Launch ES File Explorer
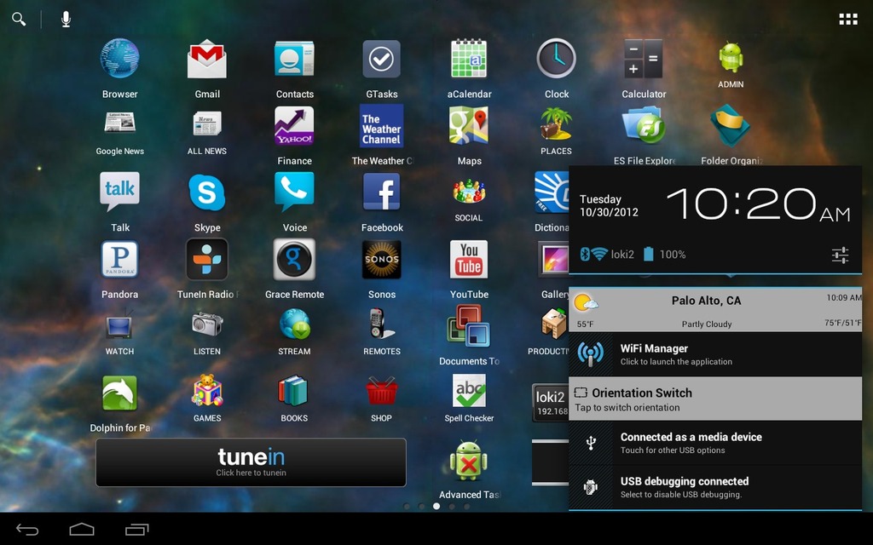 click(644, 126)
